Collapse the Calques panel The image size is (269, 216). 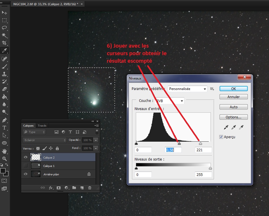[93, 121]
